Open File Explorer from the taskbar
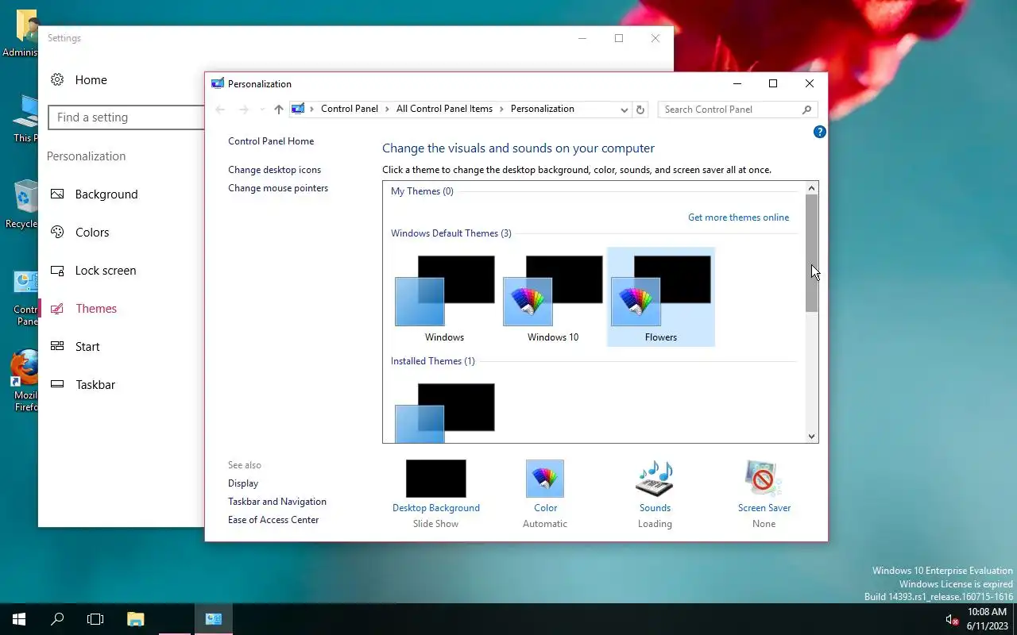This screenshot has height=635, width=1017. click(136, 619)
